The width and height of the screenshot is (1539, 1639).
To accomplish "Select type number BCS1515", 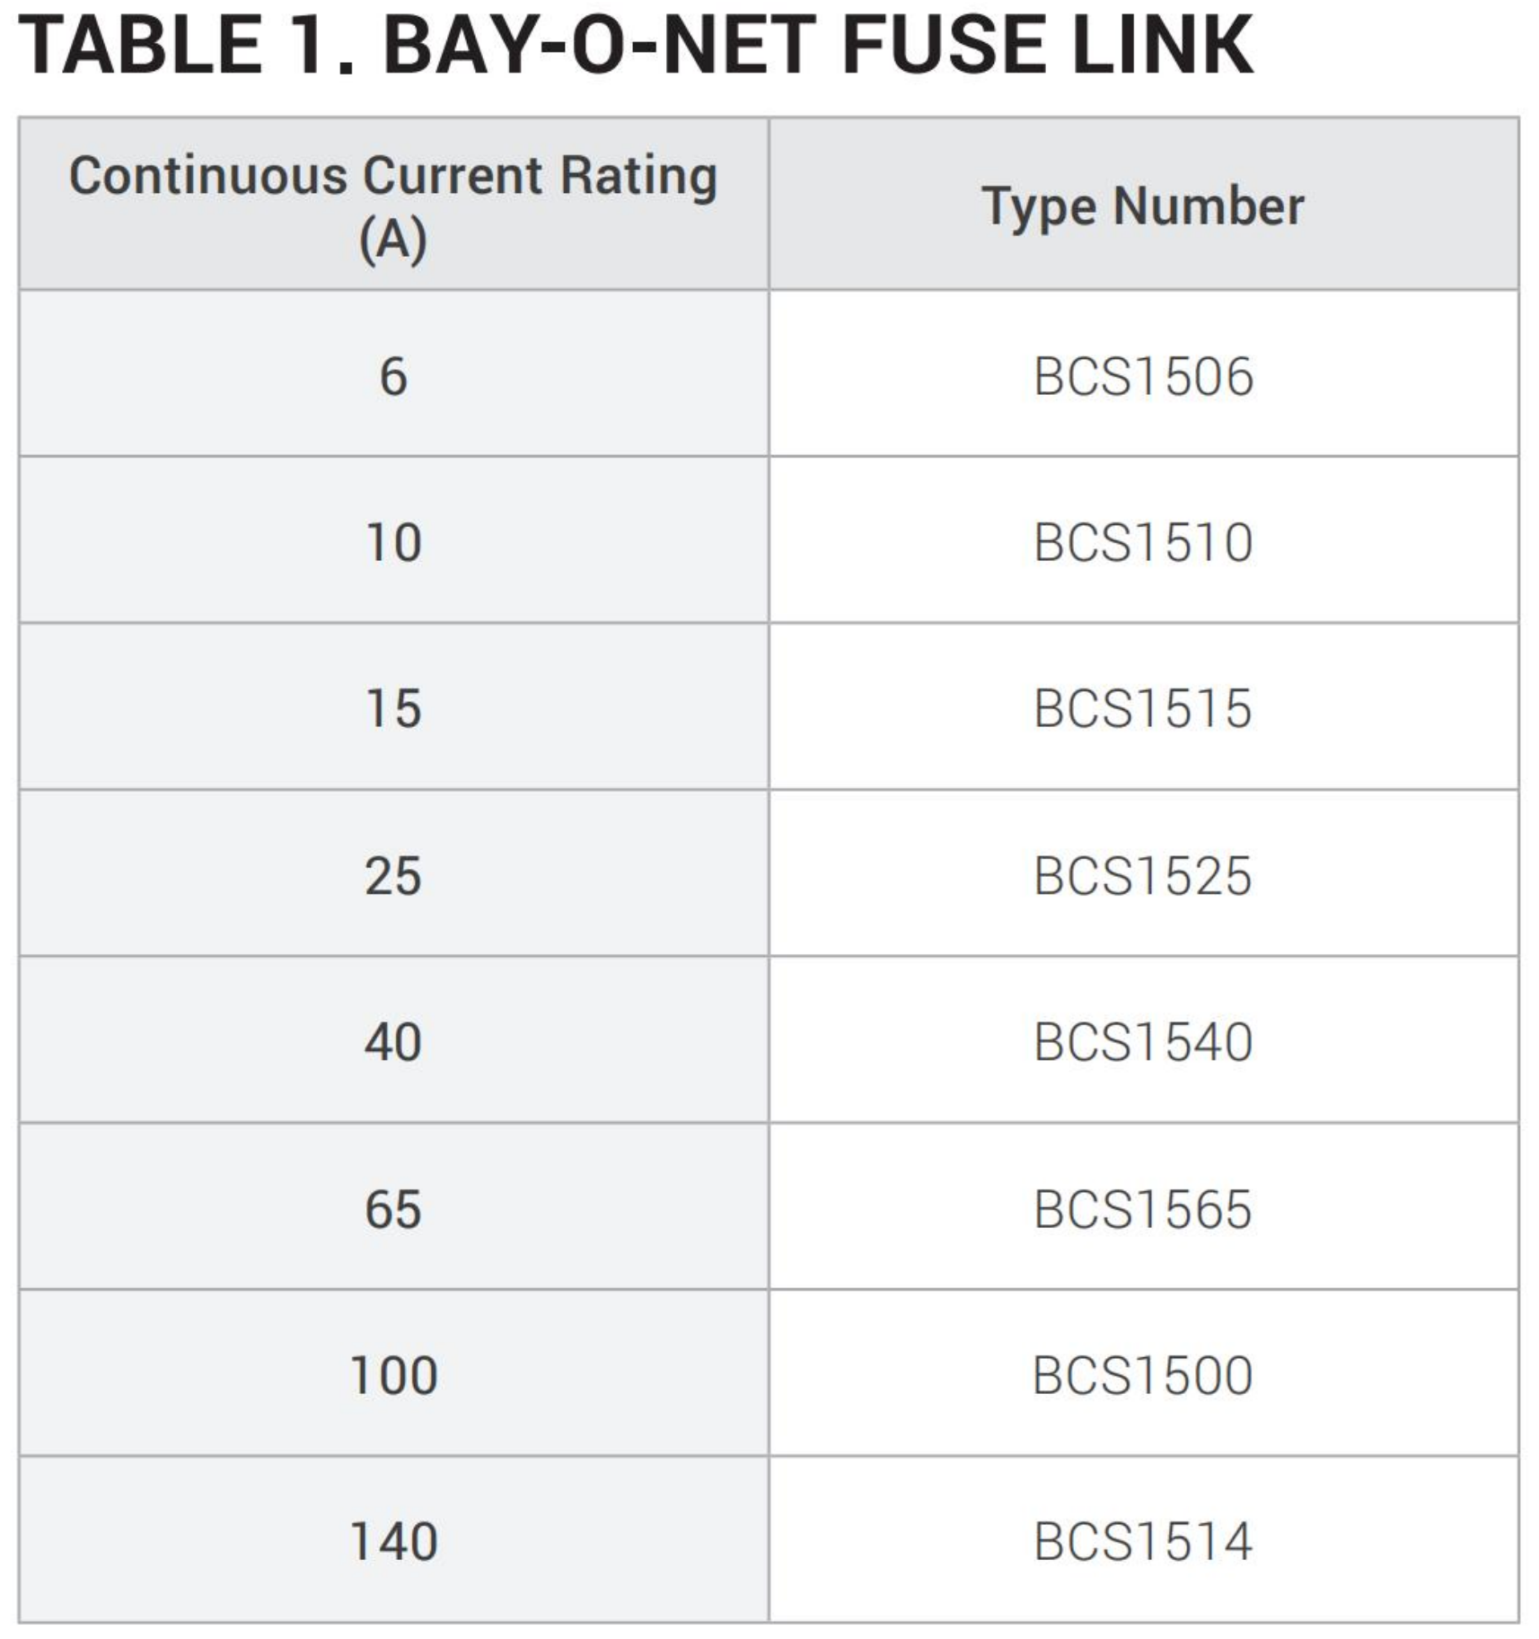I will coord(1142,708).
